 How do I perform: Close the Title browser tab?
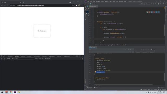click(20, 2)
